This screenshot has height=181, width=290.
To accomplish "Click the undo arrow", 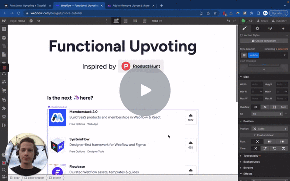I will [x=228, y=21].
